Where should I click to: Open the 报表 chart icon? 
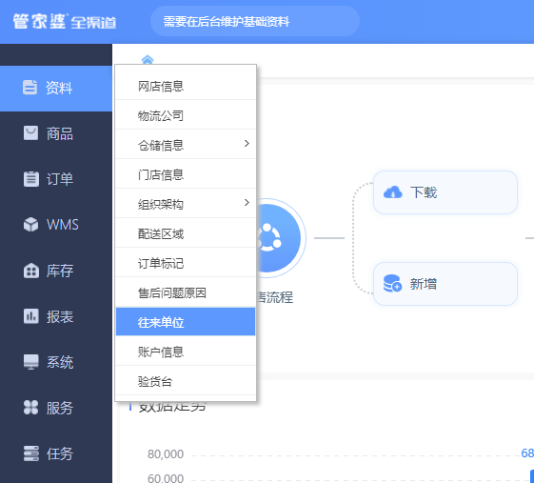click(x=31, y=316)
